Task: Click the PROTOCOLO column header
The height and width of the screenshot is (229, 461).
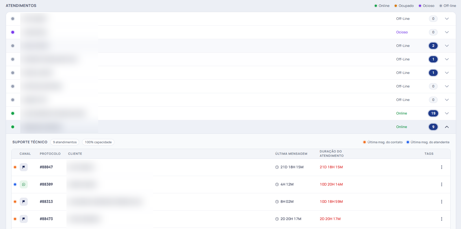Action: (x=50, y=154)
